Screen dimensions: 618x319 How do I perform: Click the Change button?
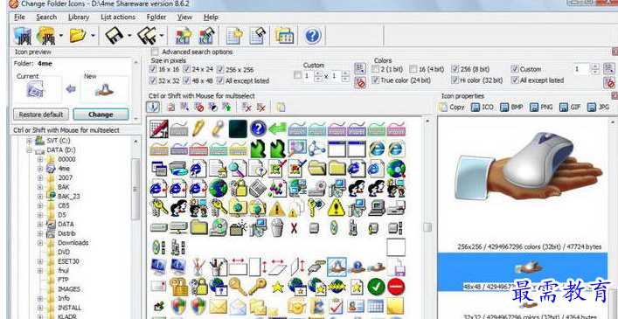101,114
